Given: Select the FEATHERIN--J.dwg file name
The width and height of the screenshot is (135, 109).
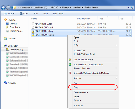Looking at the screenshot, I should (44, 31).
